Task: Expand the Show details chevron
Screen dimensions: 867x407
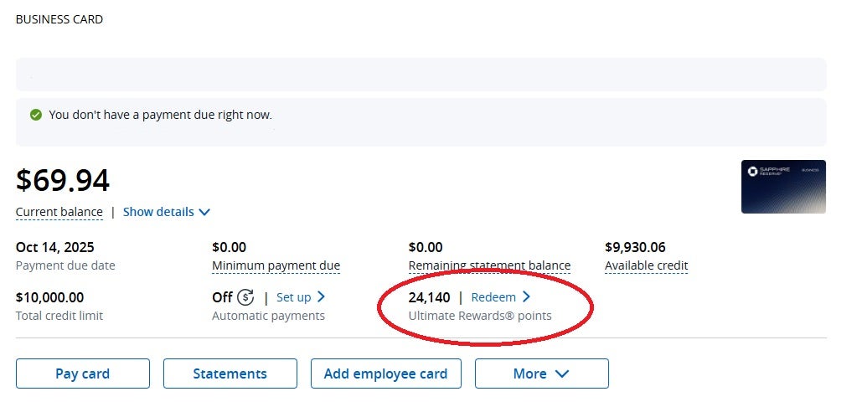Action: coord(204,212)
